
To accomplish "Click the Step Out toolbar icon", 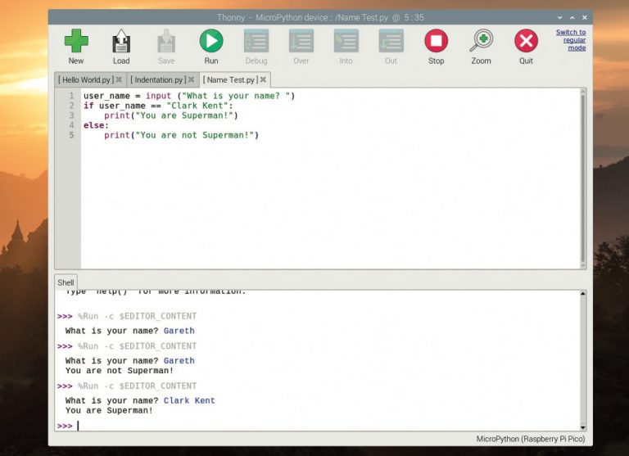I will click(391, 41).
